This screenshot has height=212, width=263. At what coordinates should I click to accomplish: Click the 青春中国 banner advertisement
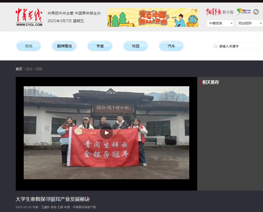point(153,18)
